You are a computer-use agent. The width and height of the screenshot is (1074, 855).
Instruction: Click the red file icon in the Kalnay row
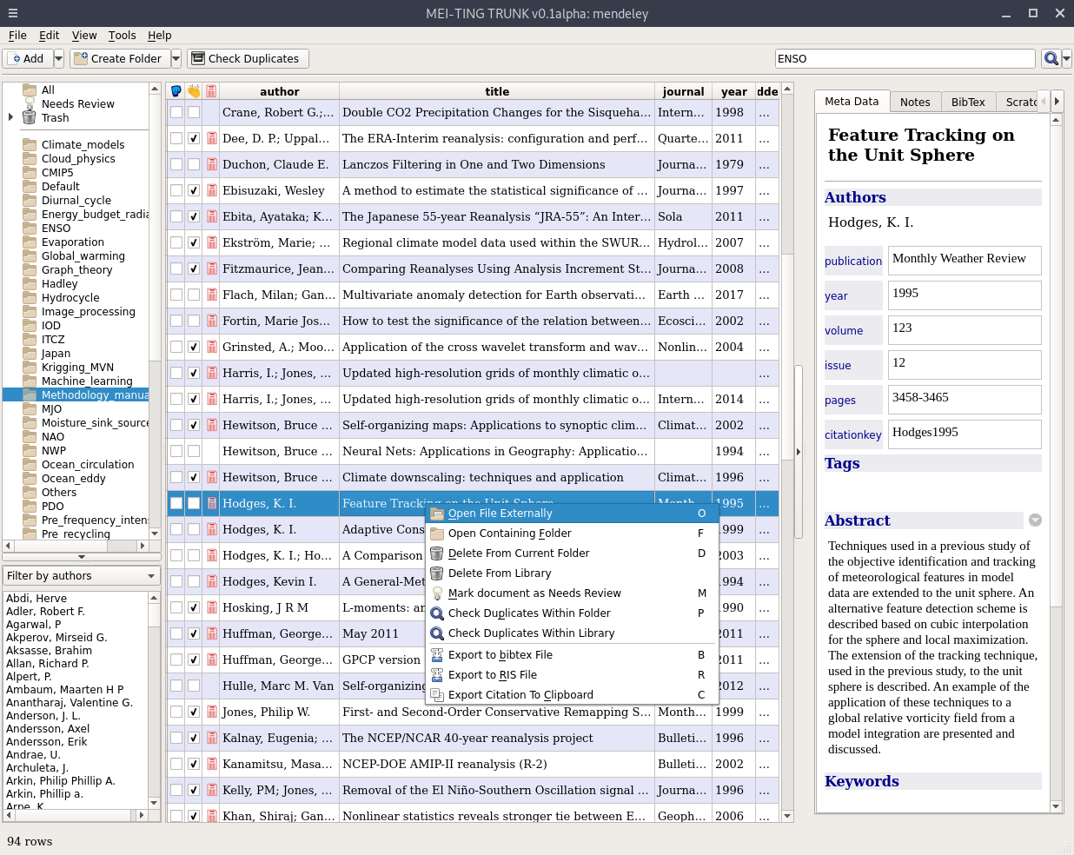(x=211, y=738)
